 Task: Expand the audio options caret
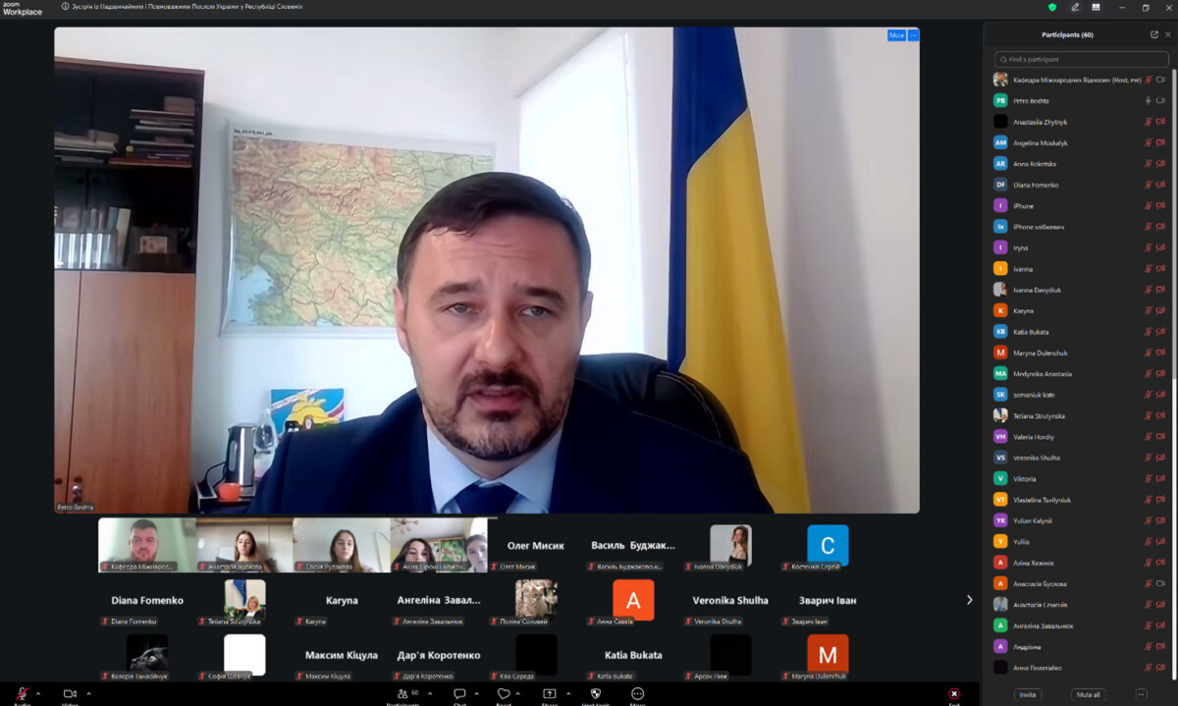pos(38,694)
